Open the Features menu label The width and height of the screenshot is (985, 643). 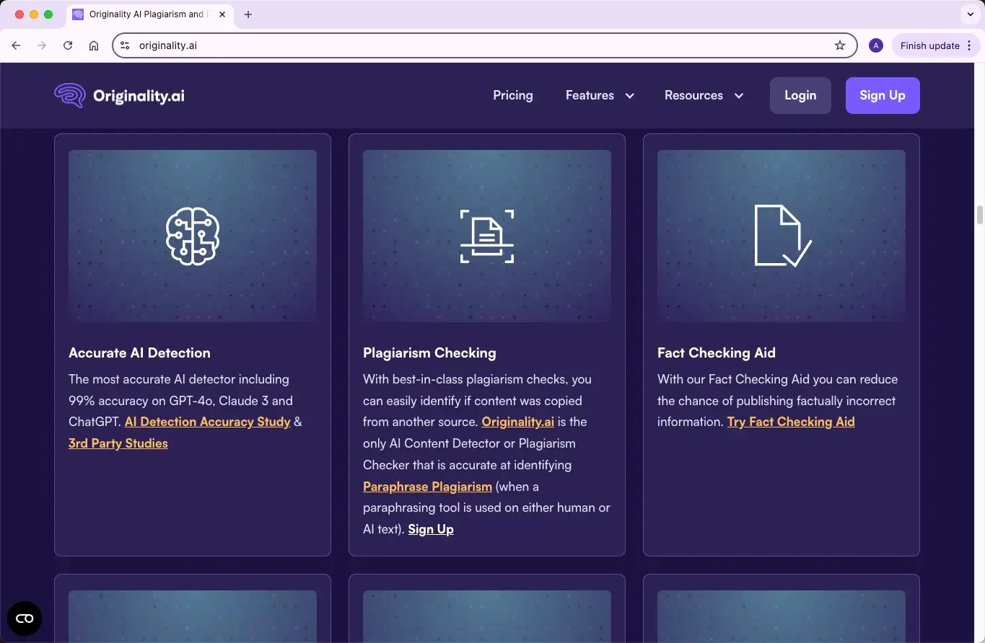tap(590, 95)
